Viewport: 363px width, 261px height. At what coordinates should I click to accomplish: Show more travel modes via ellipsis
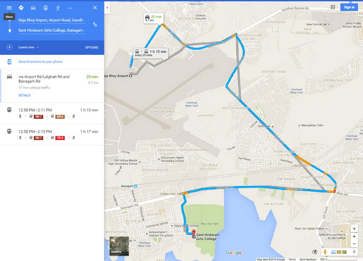click(70, 8)
